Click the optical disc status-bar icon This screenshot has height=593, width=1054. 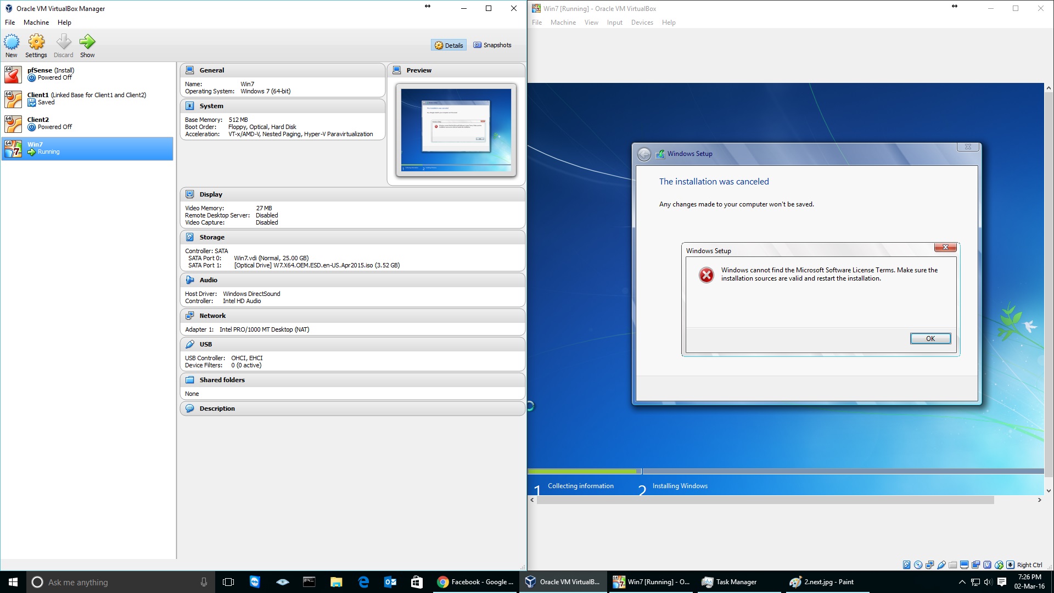(x=918, y=565)
